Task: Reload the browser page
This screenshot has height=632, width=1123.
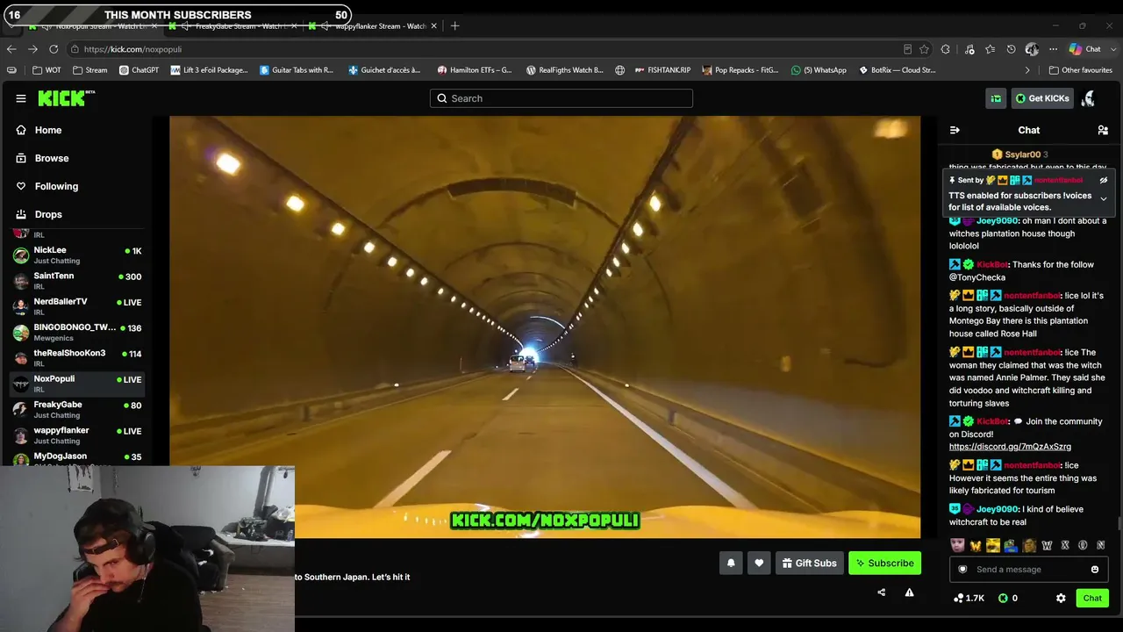Action: click(54, 49)
